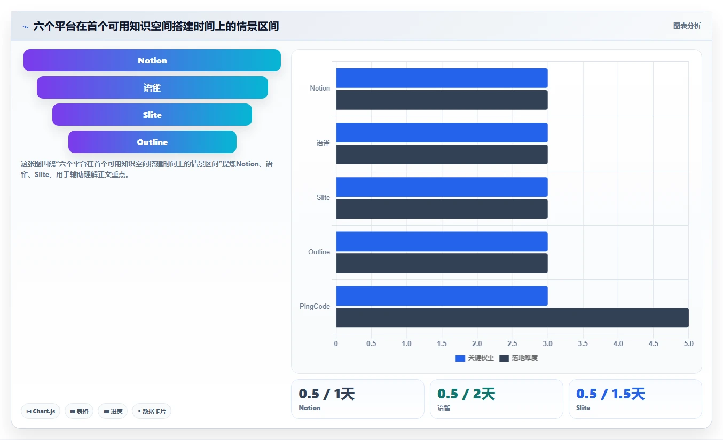The image size is (723, 440).
Task: Click PingCode's long dark 落地难度 bar
Action: pyautogui.click(x=512, y=317)
